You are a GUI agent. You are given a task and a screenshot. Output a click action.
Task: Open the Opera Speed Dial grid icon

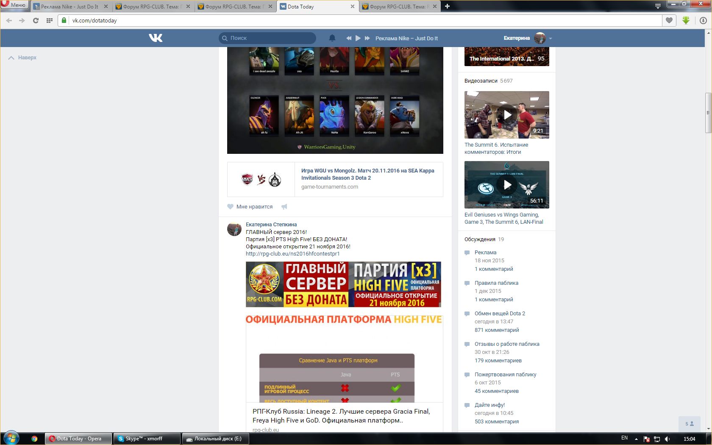click(x=50, y=20)
